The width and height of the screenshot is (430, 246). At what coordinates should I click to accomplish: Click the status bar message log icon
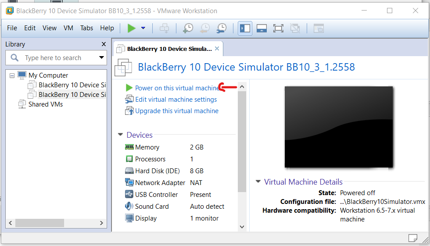click(413, 238)
